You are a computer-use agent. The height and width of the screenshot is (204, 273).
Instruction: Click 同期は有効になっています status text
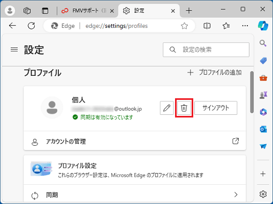coord(107,117)
